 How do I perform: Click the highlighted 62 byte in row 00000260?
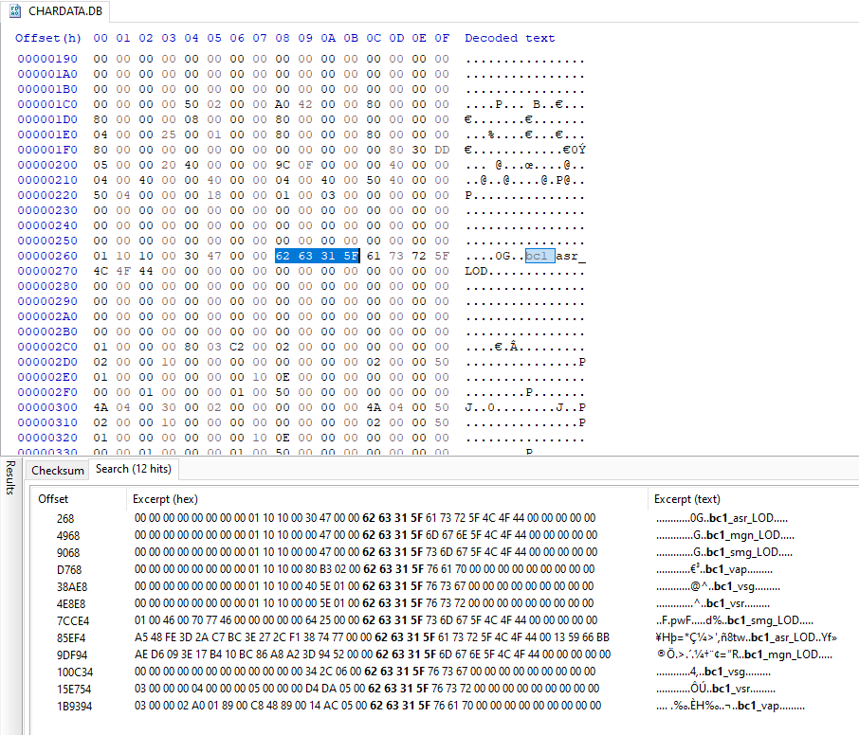click(x=283, y=256)
